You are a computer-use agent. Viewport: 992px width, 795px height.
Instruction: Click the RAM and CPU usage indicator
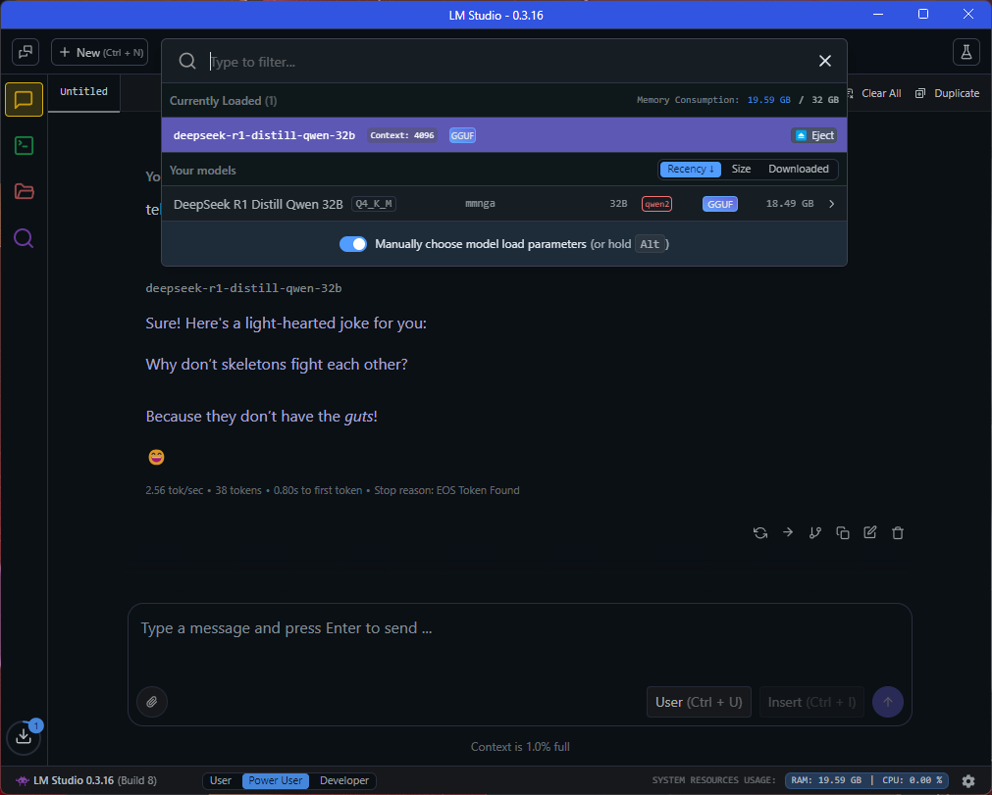[x=866, y=780]
